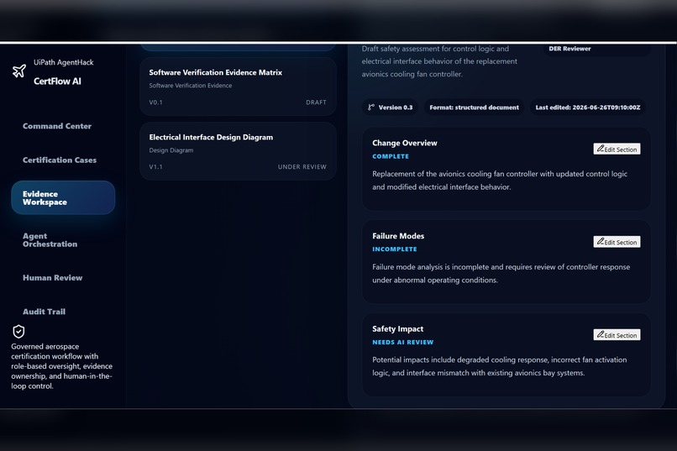Click the Version 0.3 chip
This screenshot has width=677, height=451.
tap(391, 108)
